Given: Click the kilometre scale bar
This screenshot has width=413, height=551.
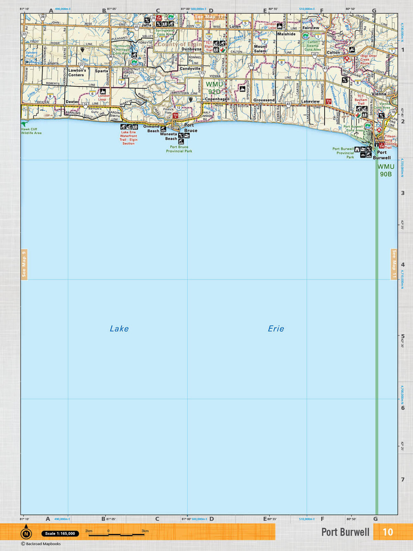Looking at the screenshot, I should (117, 534).
